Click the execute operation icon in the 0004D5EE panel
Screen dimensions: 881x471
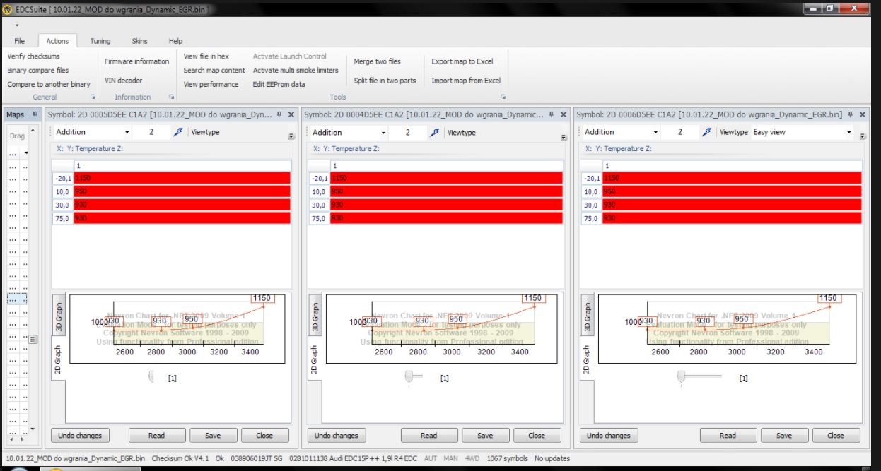pyautogui.click(x=435, y=132)
